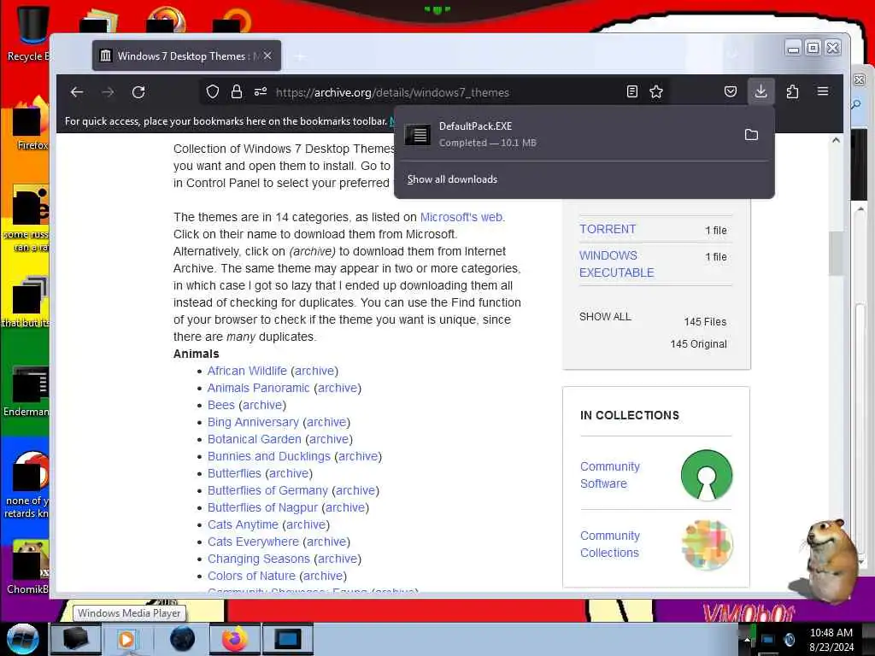Click archive link next to Butterflies
The height and width of the screenshot is (656, 875).
(x=289, y=473)
